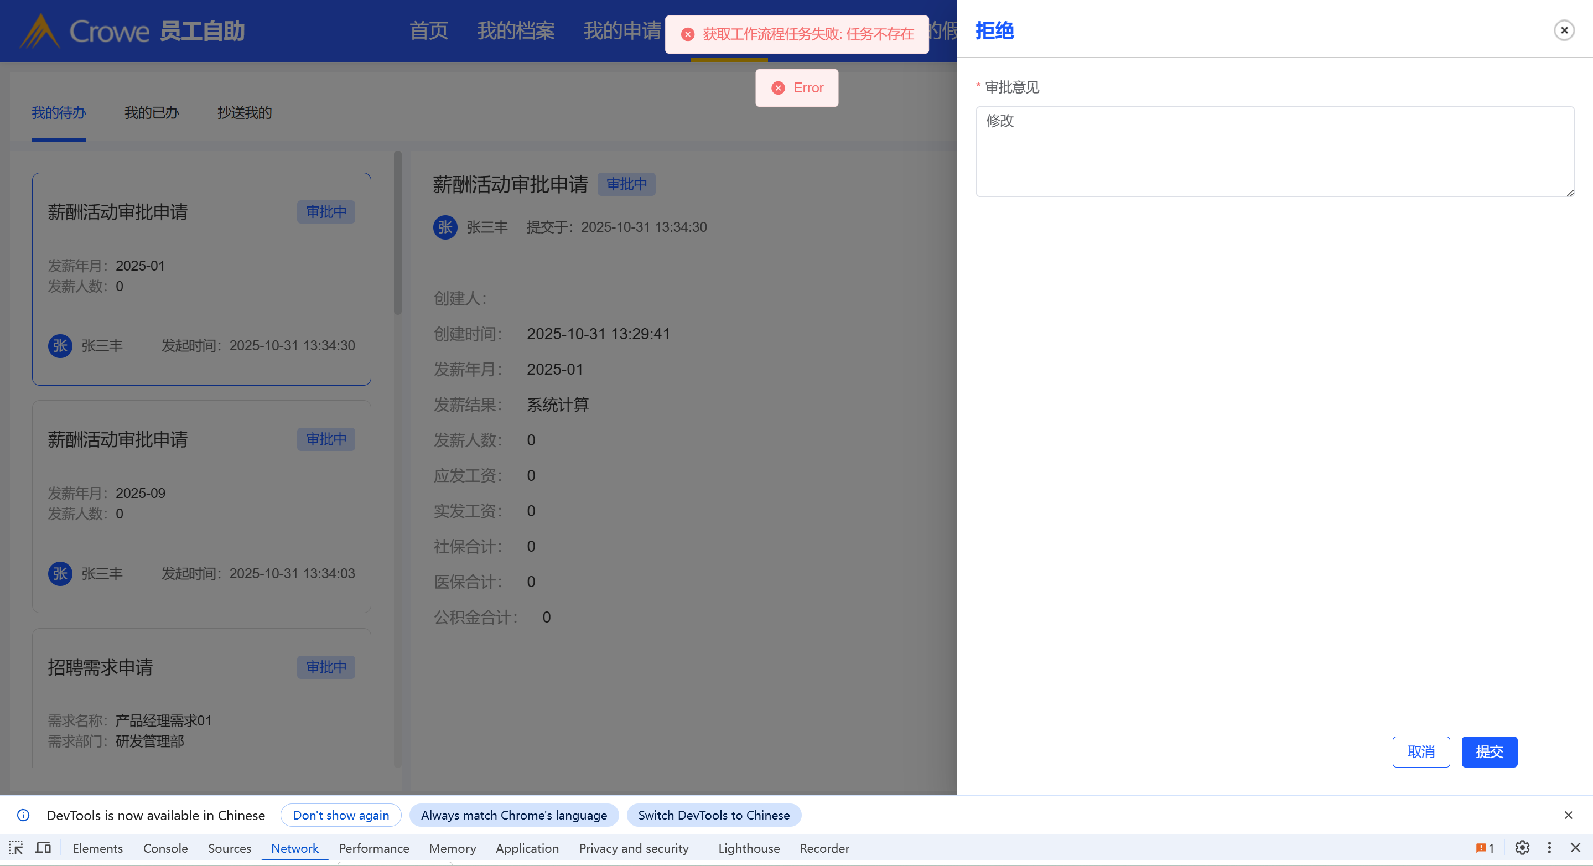Toggle the device toolbar icon in DevTools
Screen dimensions: 1593x866
[x=43, y=848]
